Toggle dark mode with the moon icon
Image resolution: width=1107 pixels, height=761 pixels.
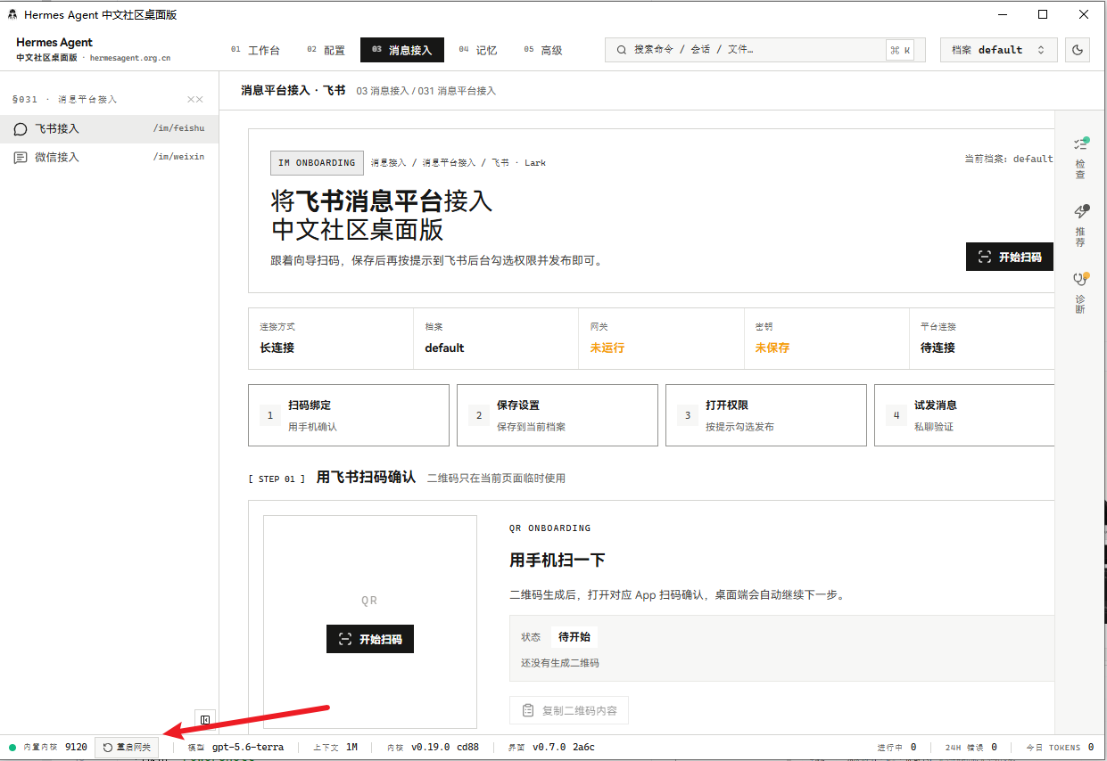click(1078, 50)
